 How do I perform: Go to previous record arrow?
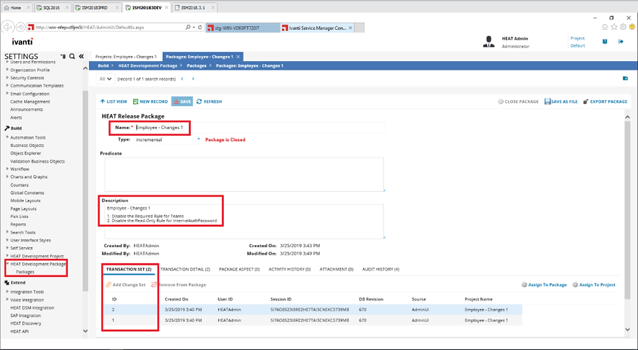182,79
